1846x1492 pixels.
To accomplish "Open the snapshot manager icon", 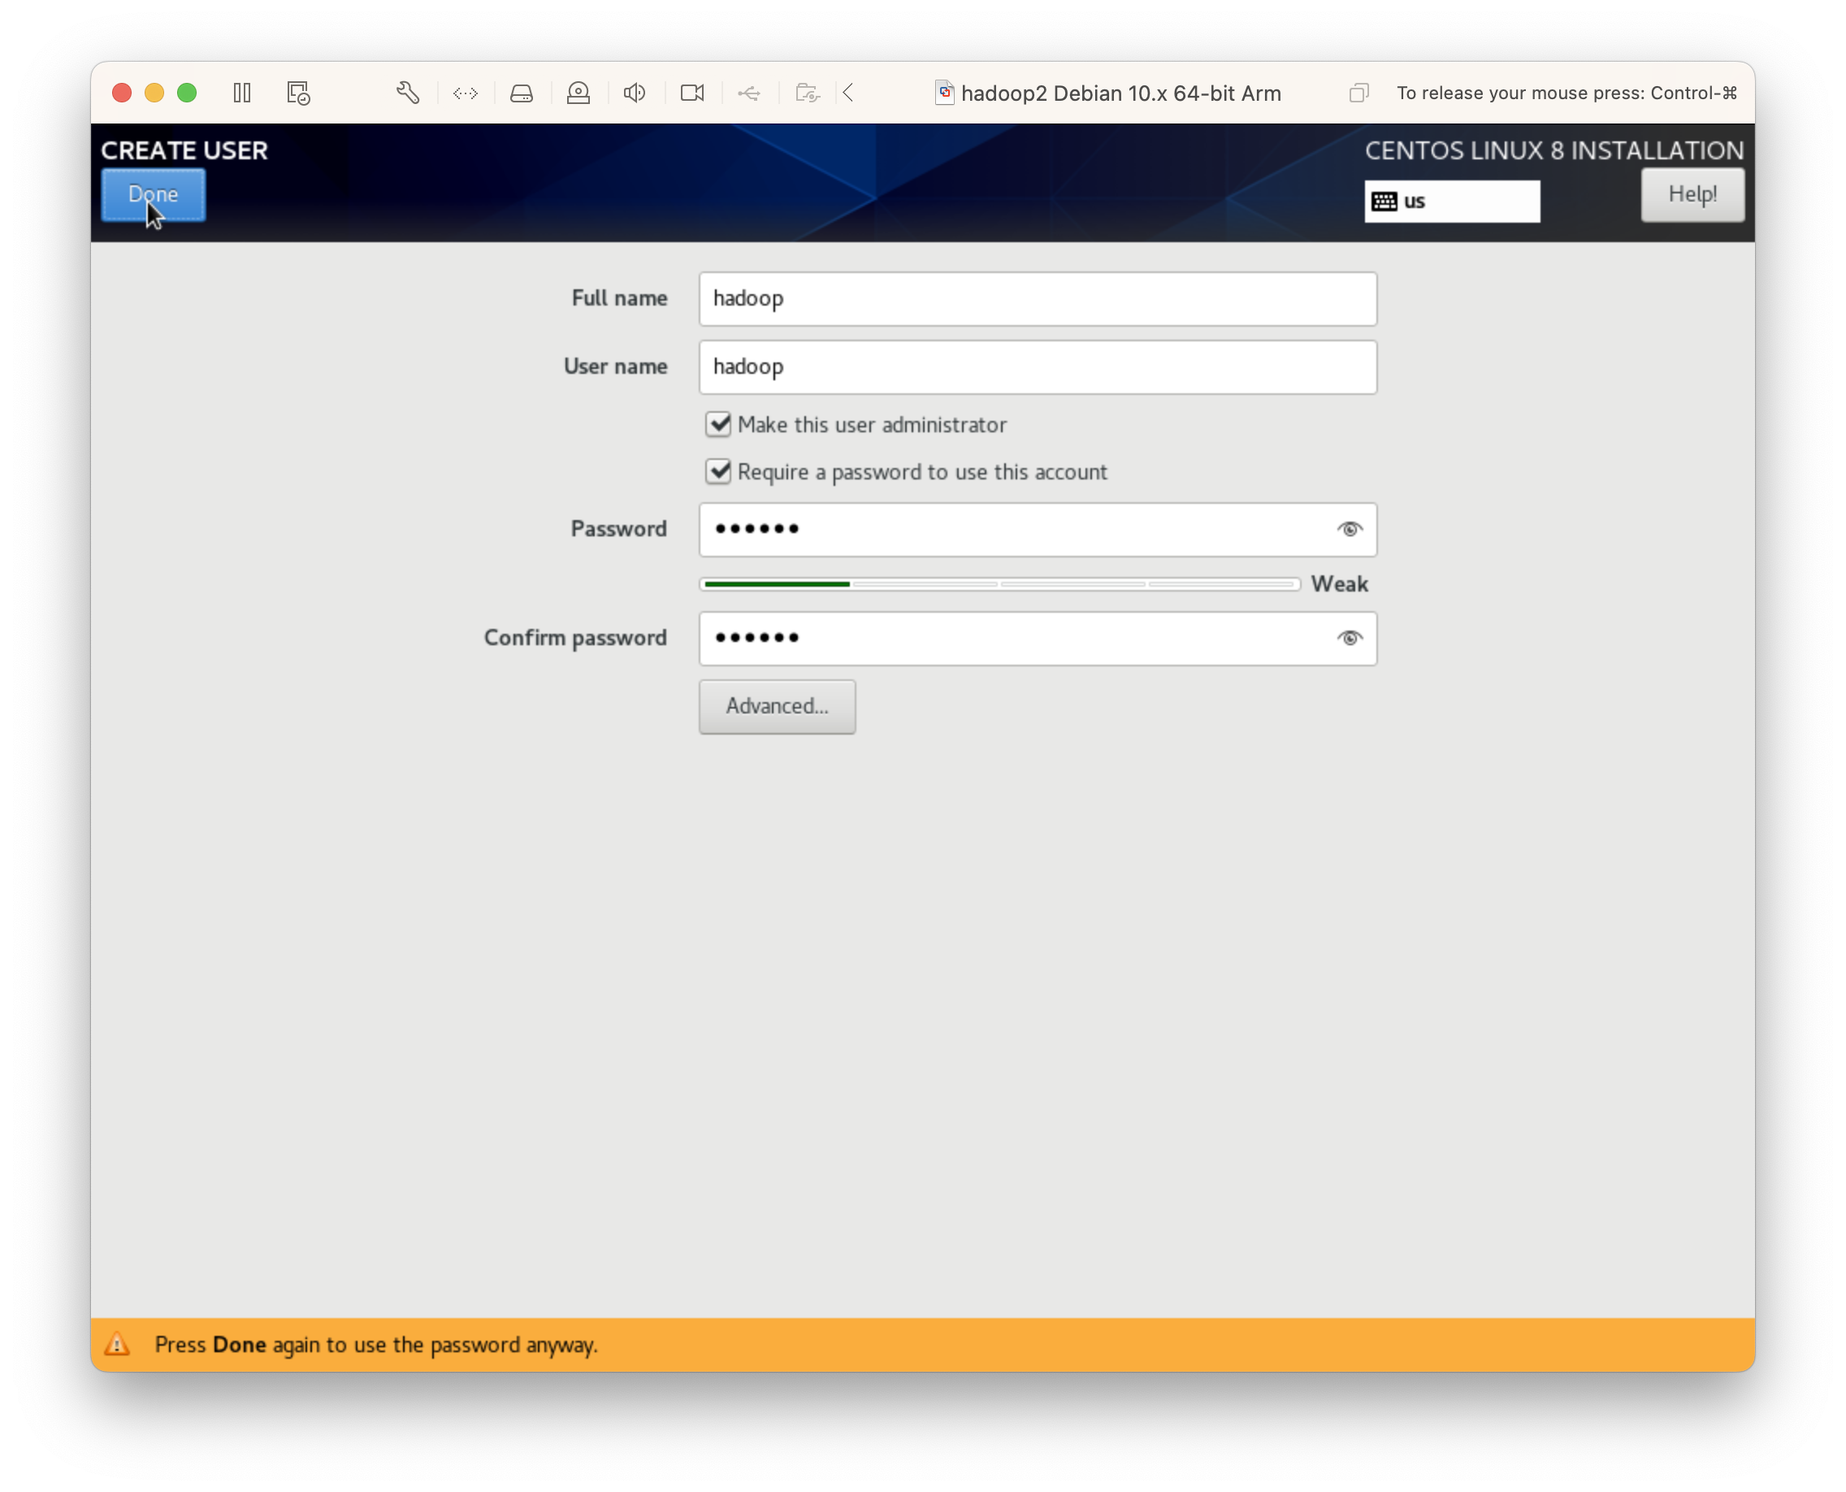I will tap(298, 93).
